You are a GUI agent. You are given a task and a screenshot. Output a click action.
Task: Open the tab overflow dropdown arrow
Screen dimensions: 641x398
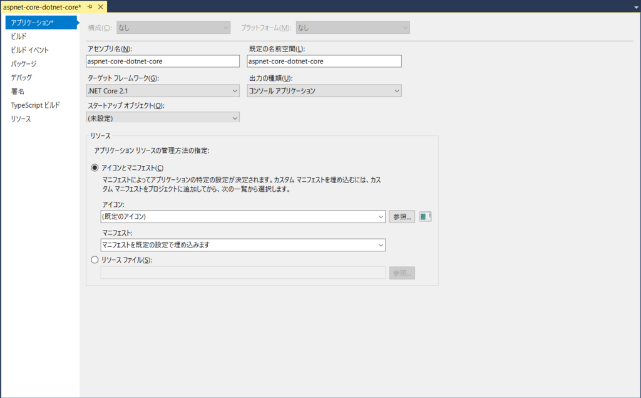[x=636, y=8]
